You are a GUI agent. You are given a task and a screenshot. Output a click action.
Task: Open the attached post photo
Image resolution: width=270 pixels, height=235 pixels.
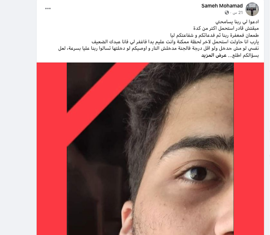point(150,148)
